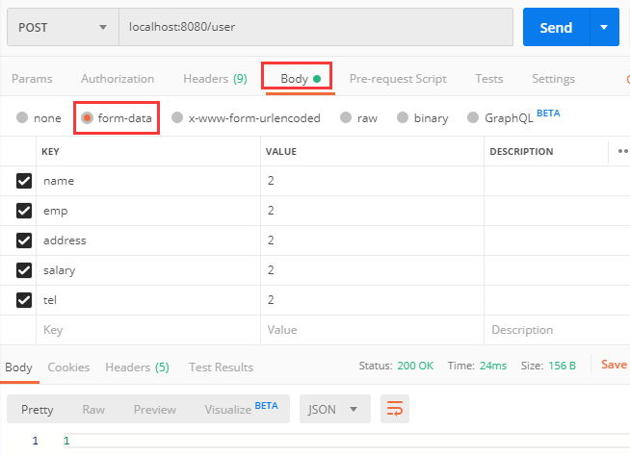Viewport: 630px width, 456px height.
Task: Open the column options three-dots icon
Action: click(622, 151)
